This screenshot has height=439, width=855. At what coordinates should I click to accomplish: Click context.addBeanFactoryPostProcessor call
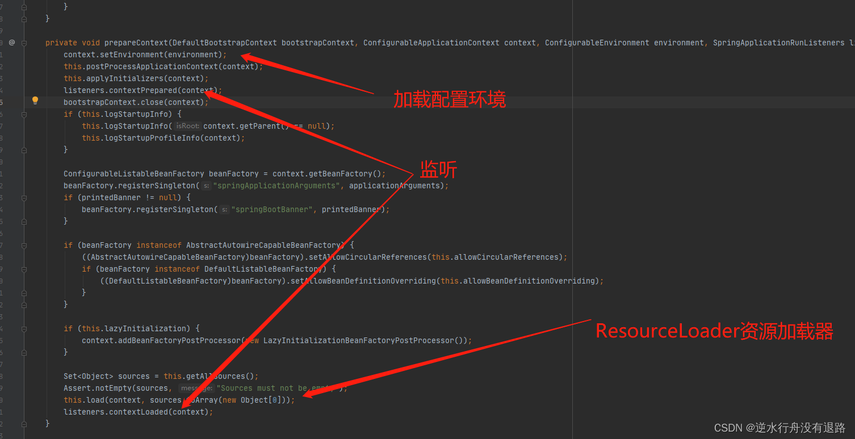(161, 340)
